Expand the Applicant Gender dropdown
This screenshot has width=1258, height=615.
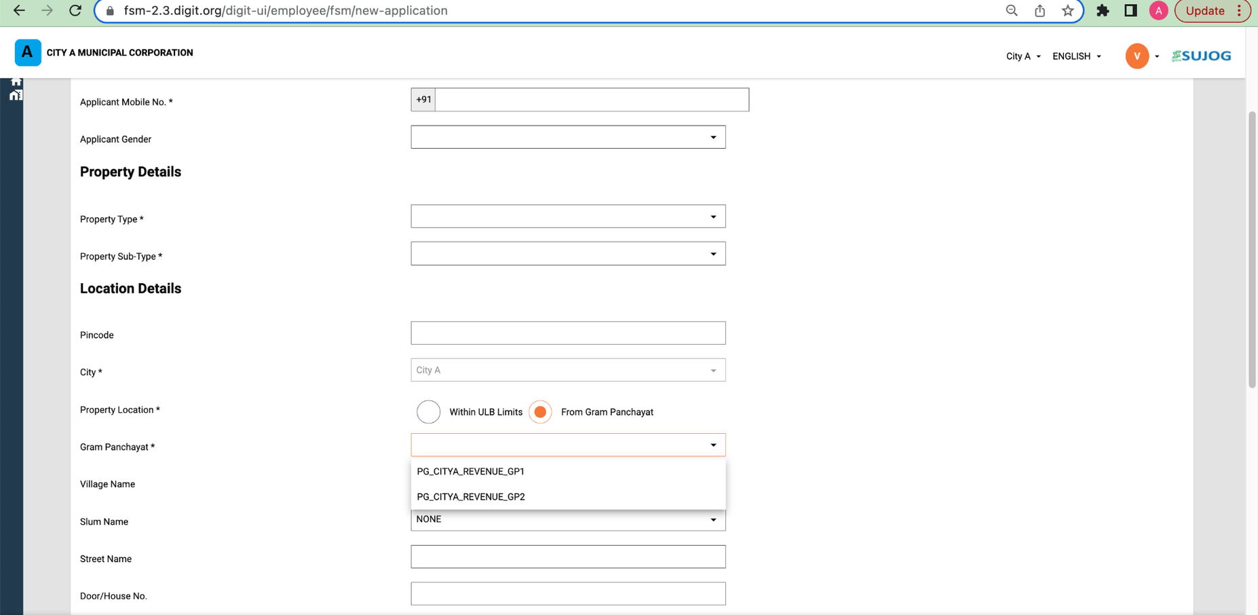coord(568,137)
